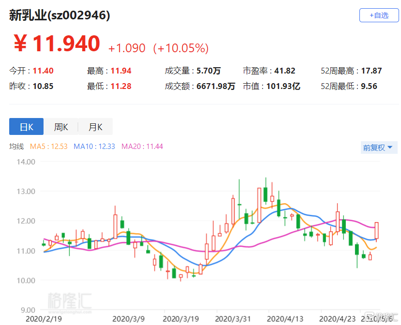Open the 前复权 adjustment dropdown
This screenshot has height=325, width=401.
click(x=379, y=148)
